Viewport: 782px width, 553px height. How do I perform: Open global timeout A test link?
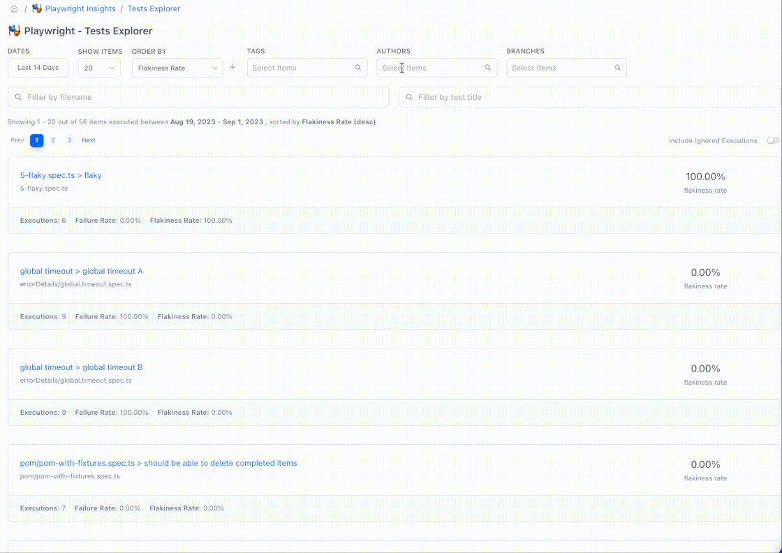point(81,272)
